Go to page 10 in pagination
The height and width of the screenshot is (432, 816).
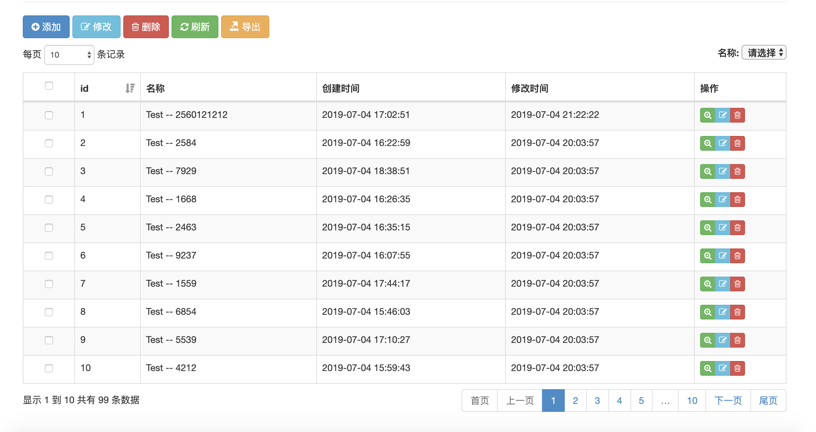coord(692,401)
